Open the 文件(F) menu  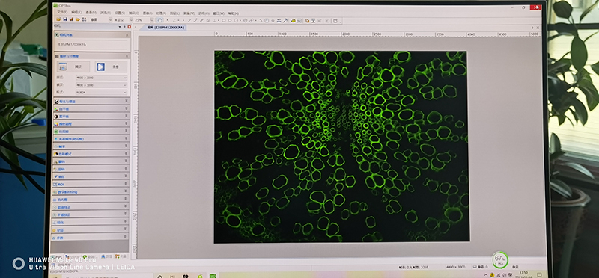coord(62,13)
